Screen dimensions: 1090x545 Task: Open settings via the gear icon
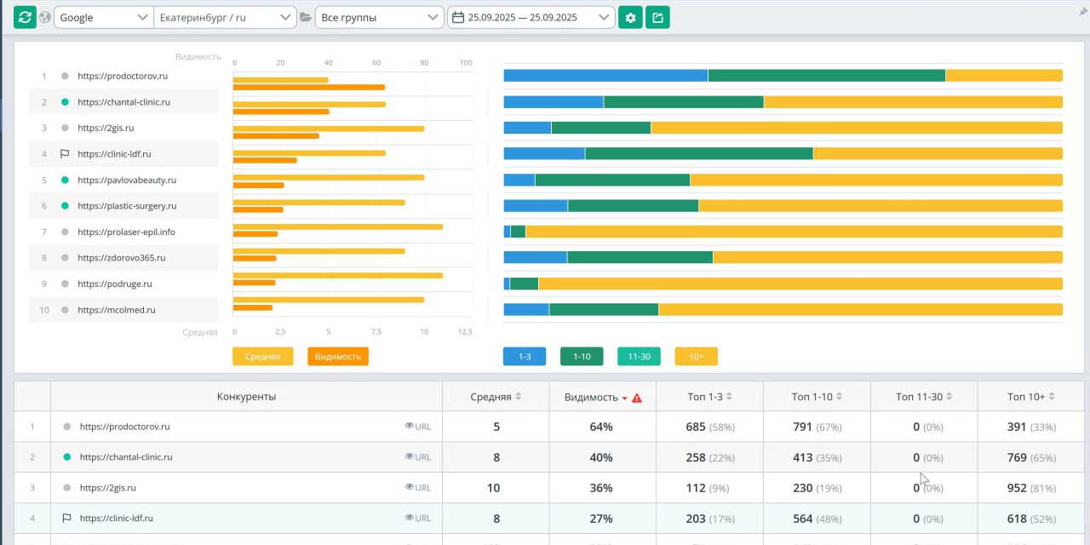630,17
